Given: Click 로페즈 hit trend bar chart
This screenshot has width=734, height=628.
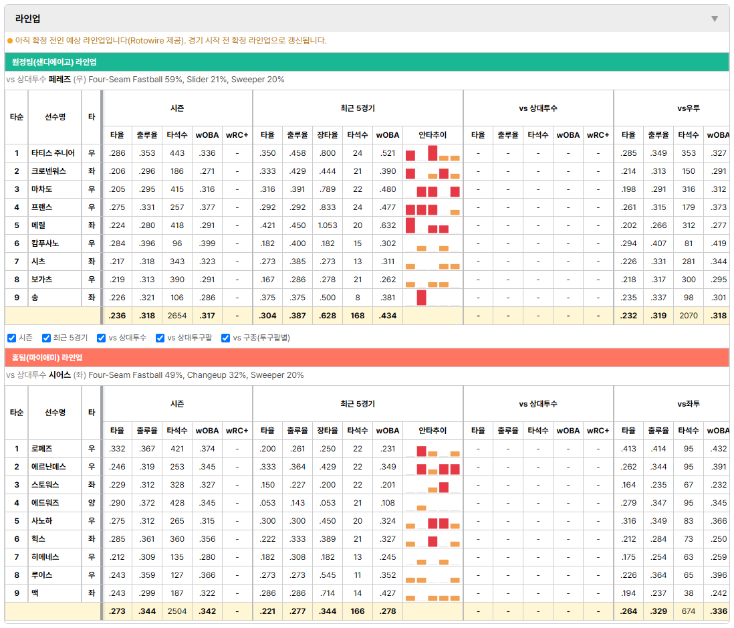Looking at the screenshot, I should point(433,449).
